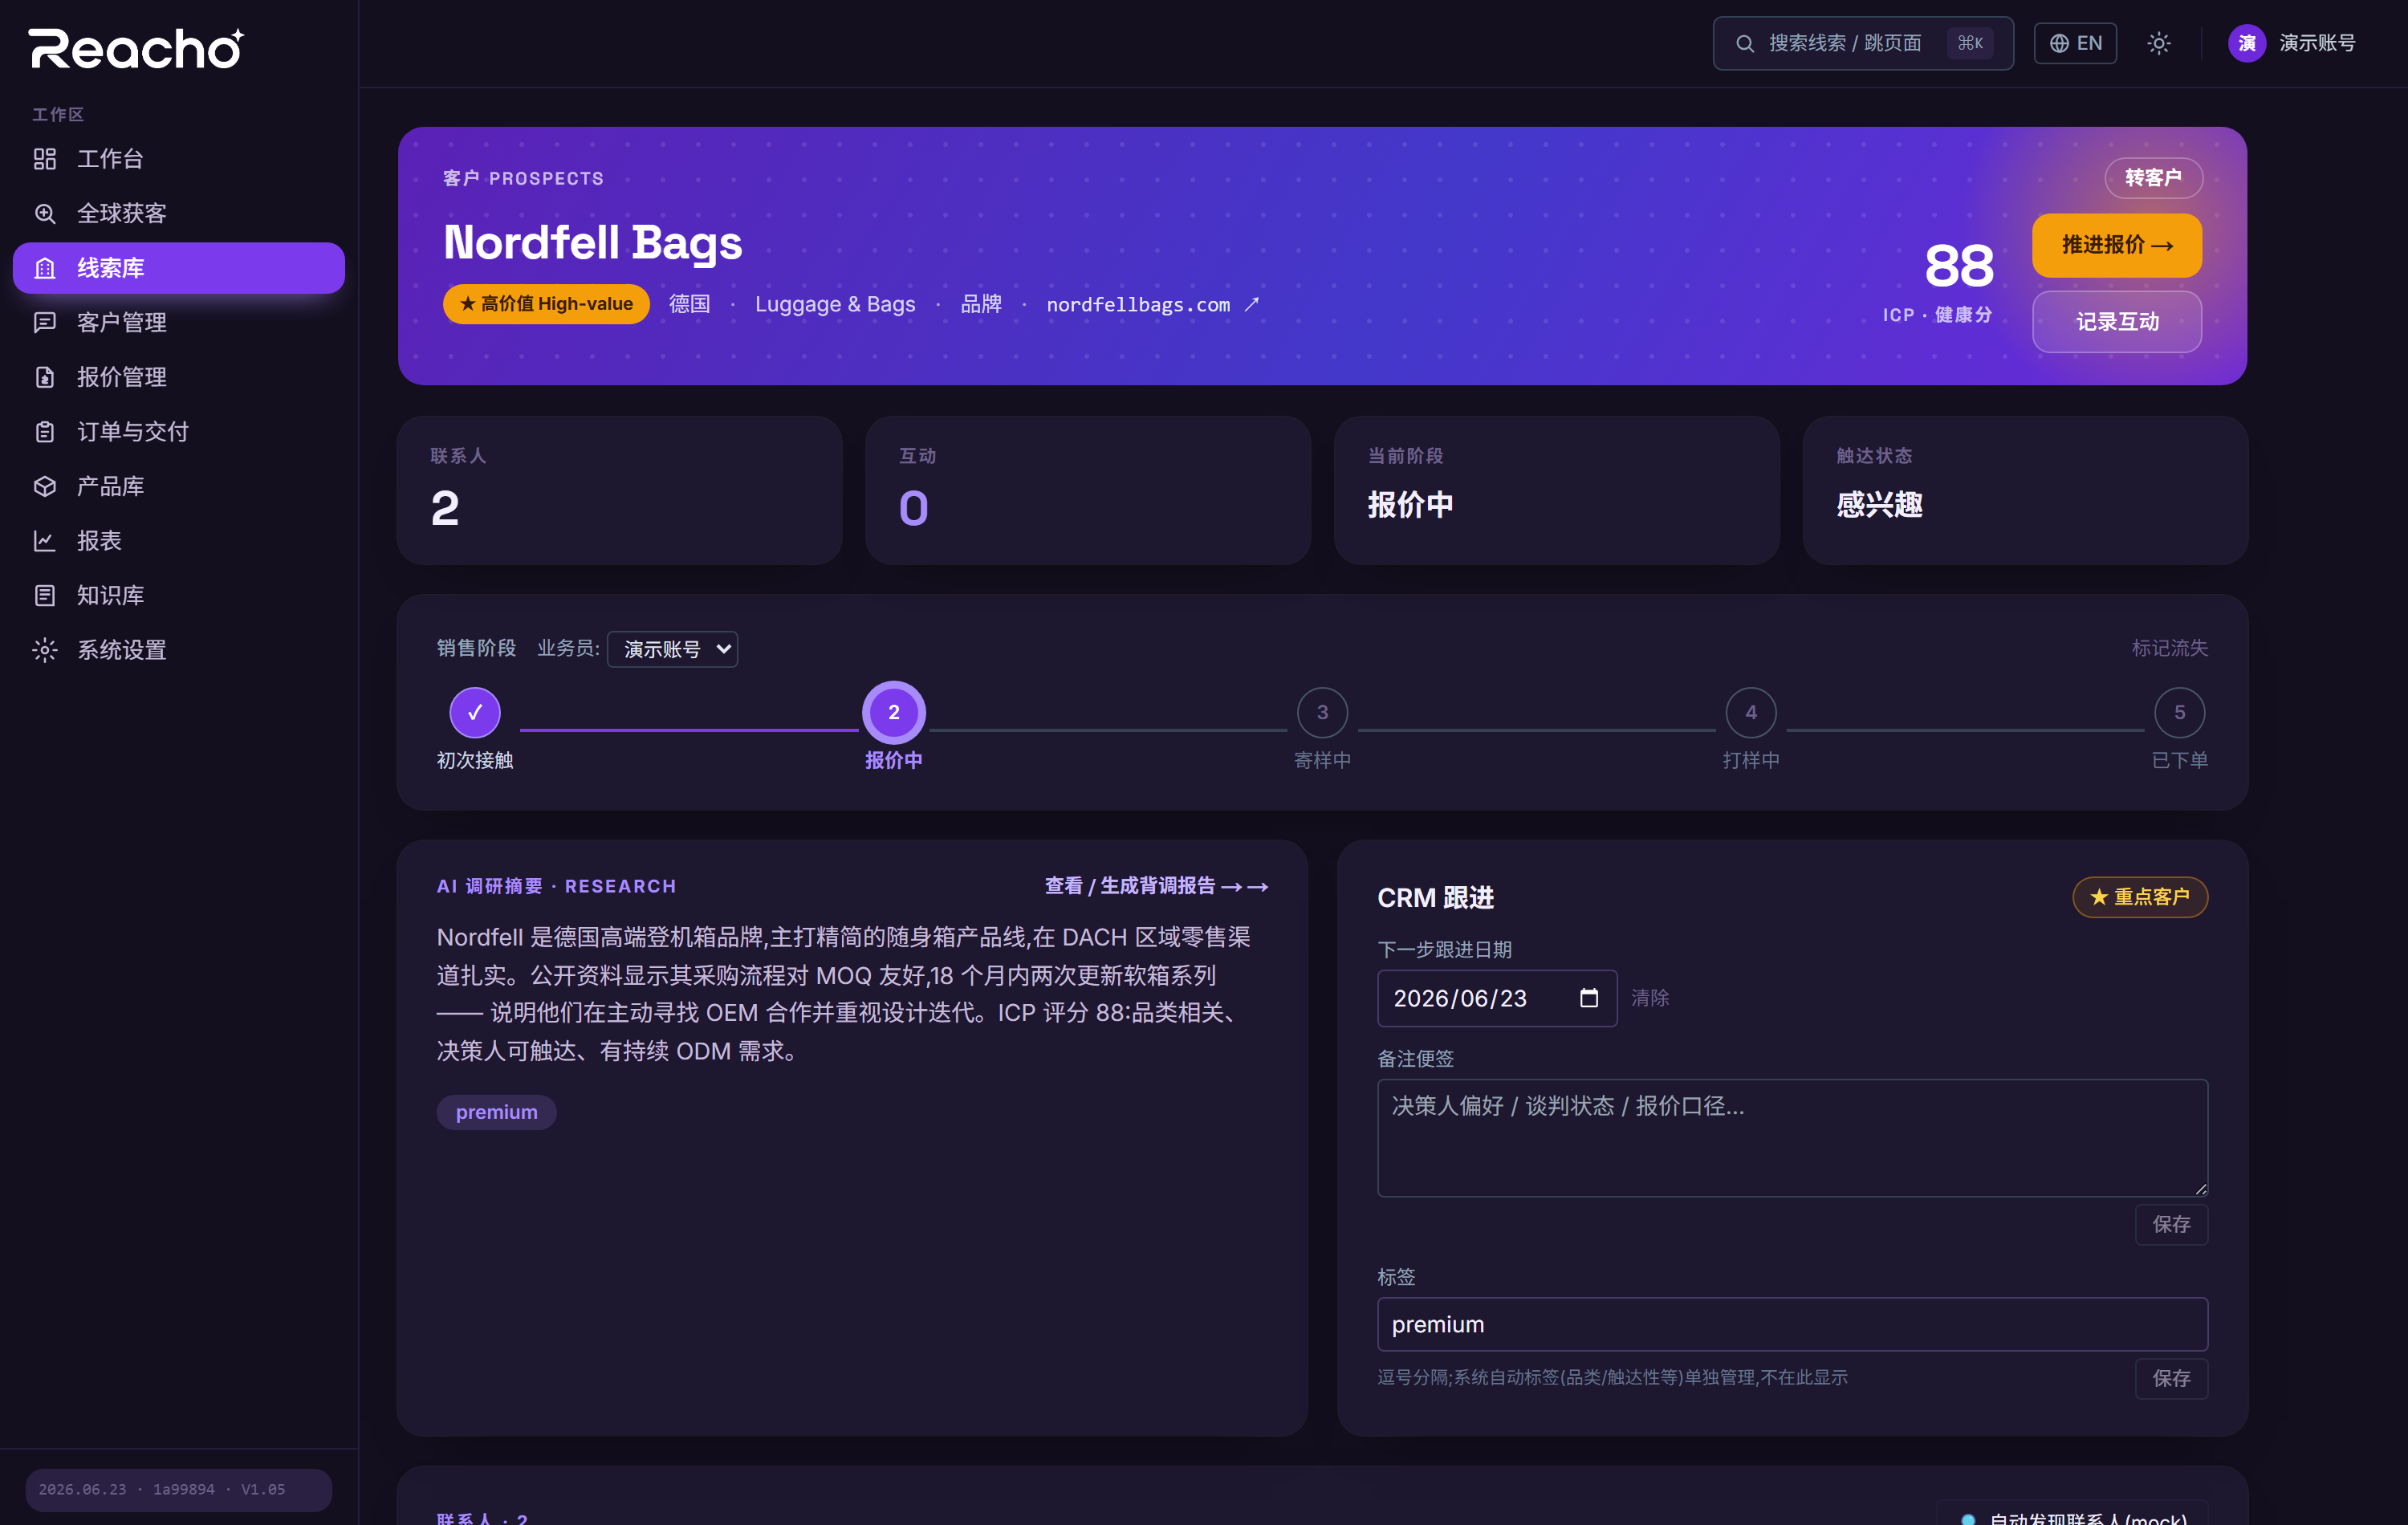Toggle light/dark theme sun icon
Screen dimensions: 2408x1525
pos(2159,43)
